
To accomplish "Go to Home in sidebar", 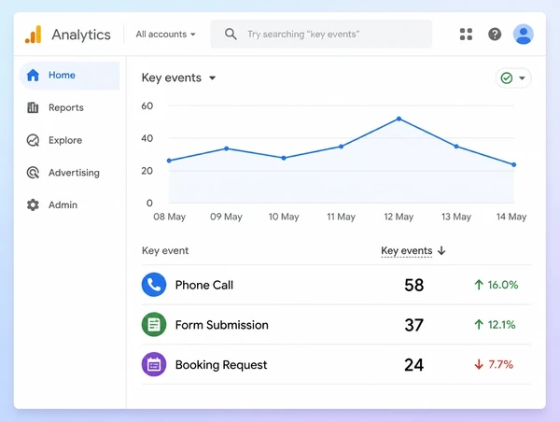I will pyautogui.click(x=70, y=76).
